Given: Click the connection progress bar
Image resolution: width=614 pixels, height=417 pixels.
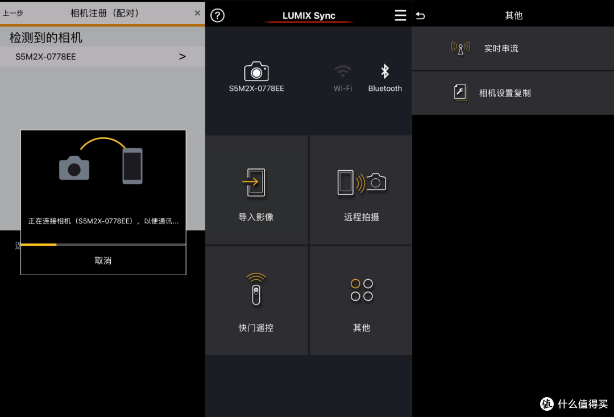Looking at the screenshot, I should [x=103, y=245].
